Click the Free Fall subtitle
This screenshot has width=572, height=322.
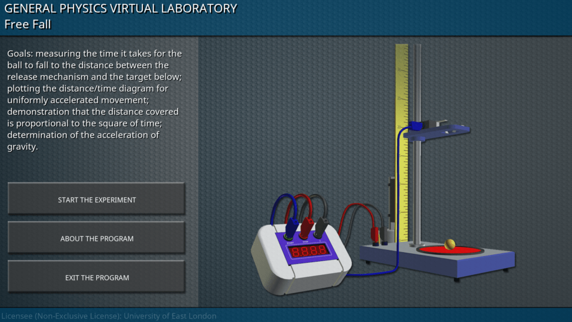point(27,24)
